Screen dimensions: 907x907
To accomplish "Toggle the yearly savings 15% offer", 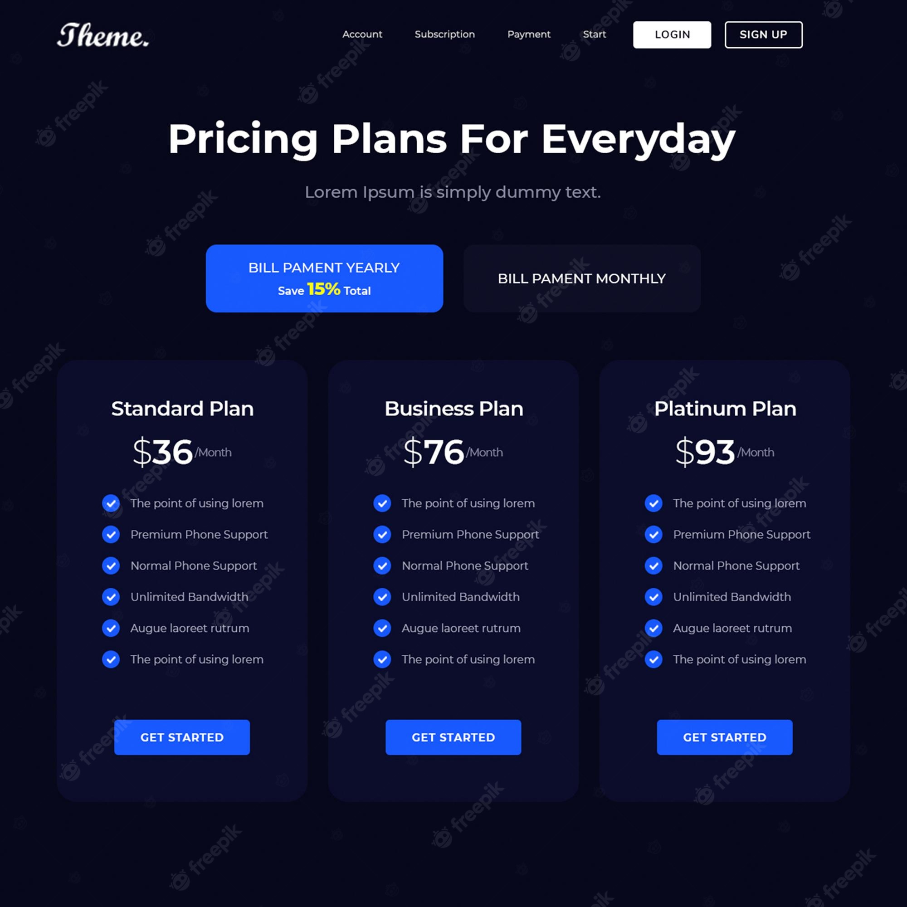I will tap(324, 278).
